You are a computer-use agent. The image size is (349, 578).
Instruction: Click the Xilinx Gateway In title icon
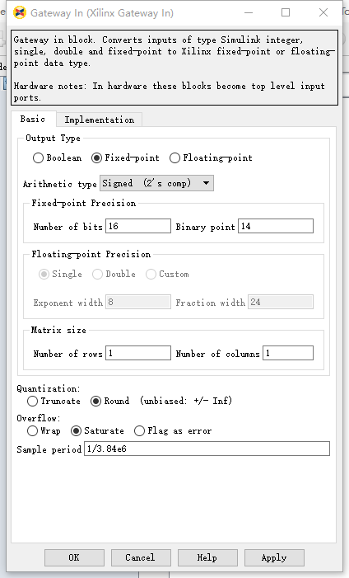[20, 12]
